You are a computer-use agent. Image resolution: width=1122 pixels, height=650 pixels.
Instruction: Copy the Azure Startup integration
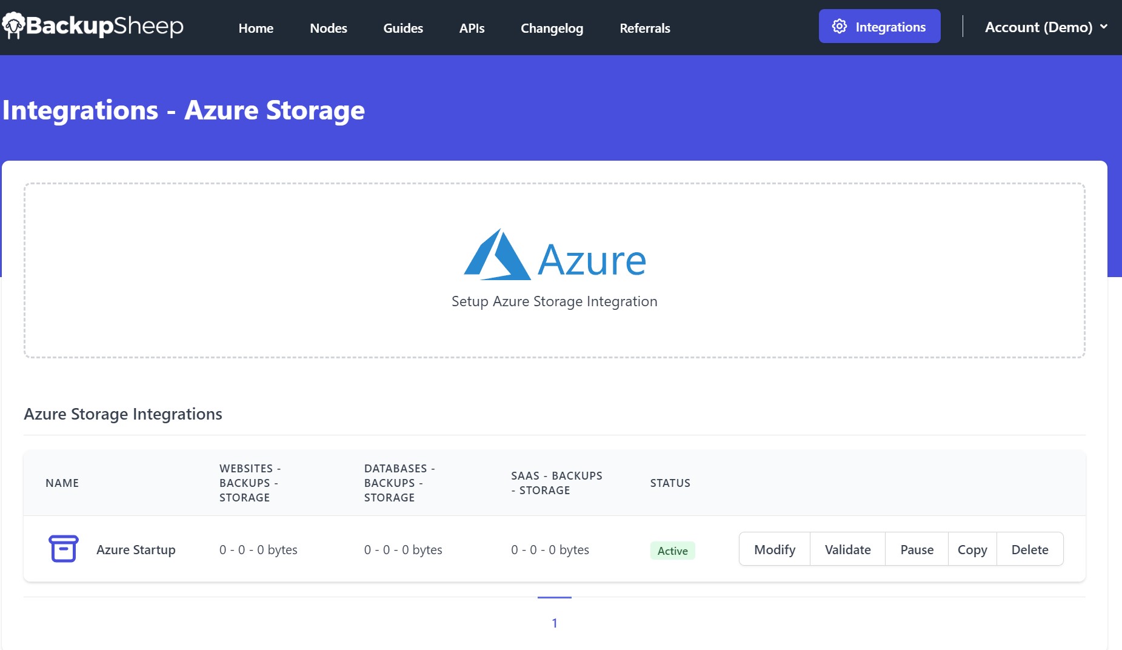pos(972,549)
